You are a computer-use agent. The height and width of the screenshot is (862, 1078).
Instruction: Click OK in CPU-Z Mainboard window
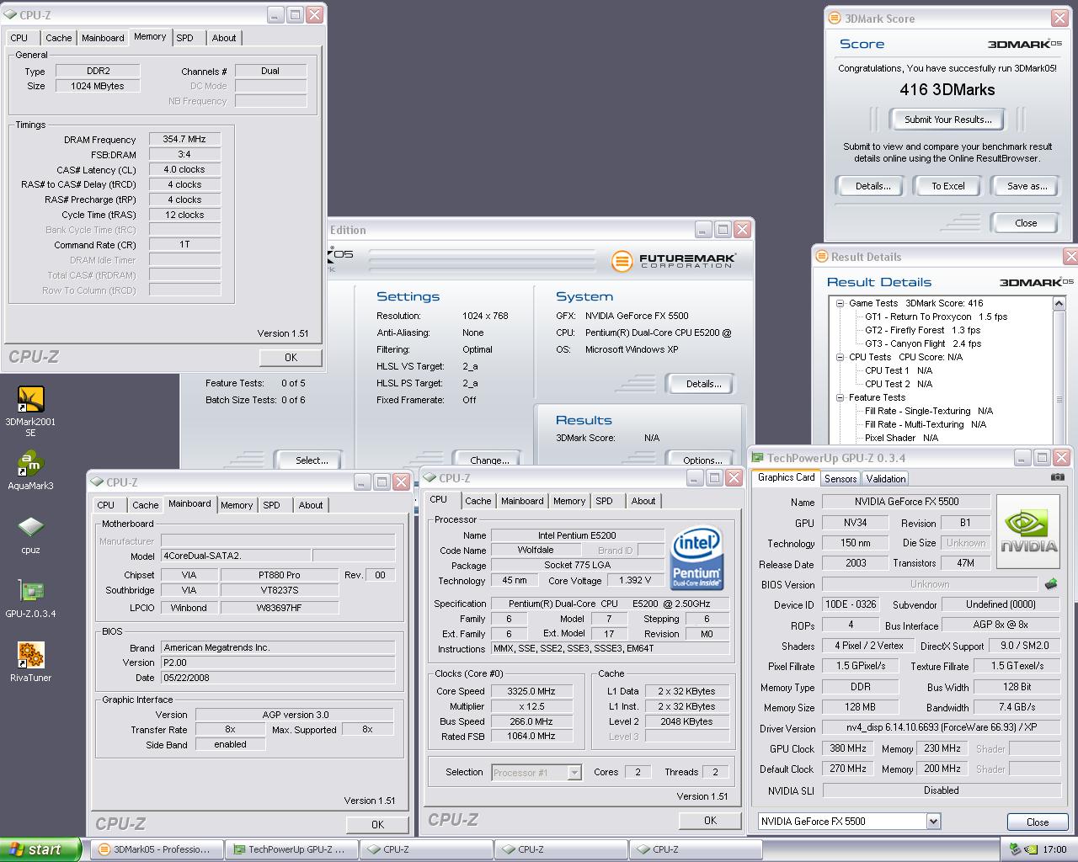[377, 825]
